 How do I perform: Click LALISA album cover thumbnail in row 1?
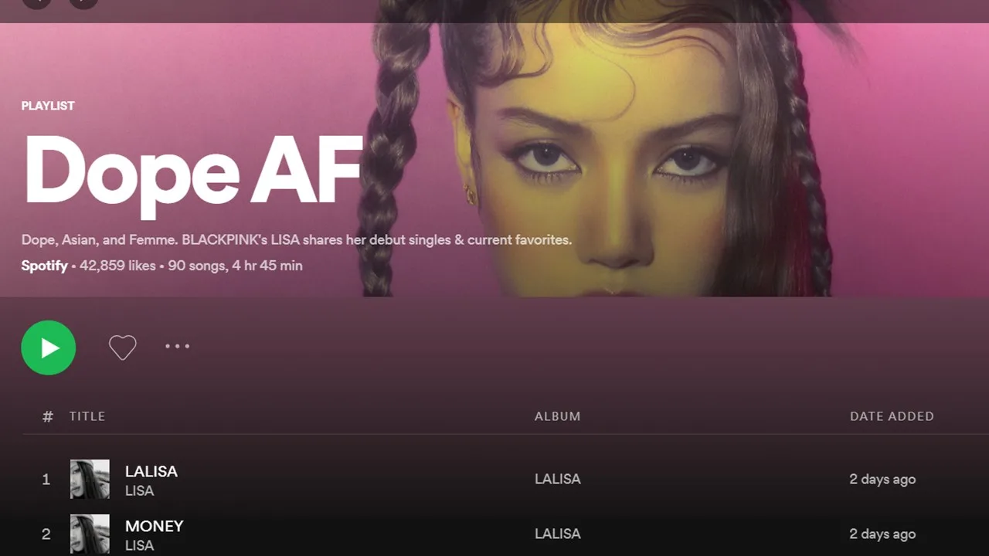tap(90, 480)
